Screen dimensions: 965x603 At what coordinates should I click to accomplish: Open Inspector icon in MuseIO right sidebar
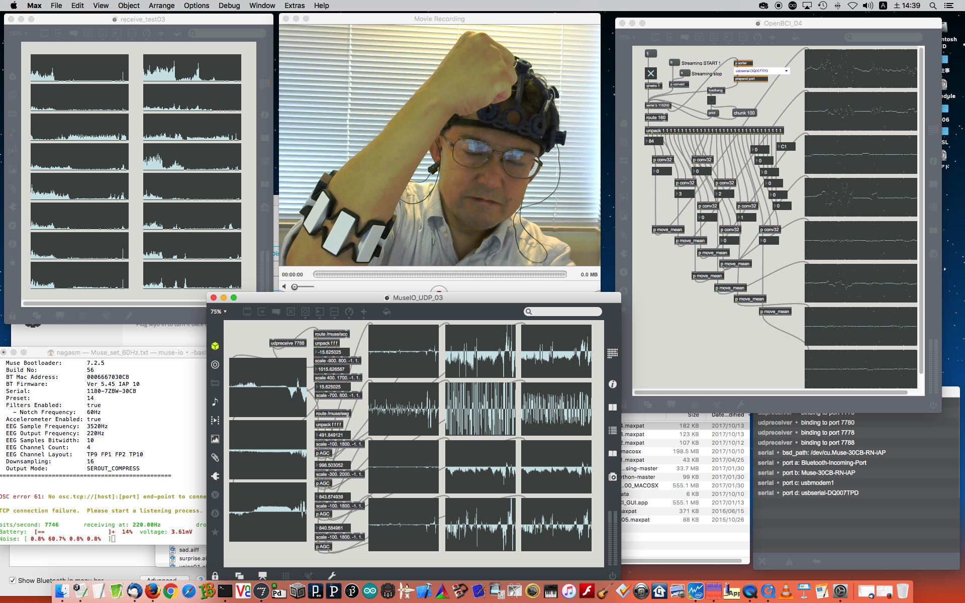(612, 384)
